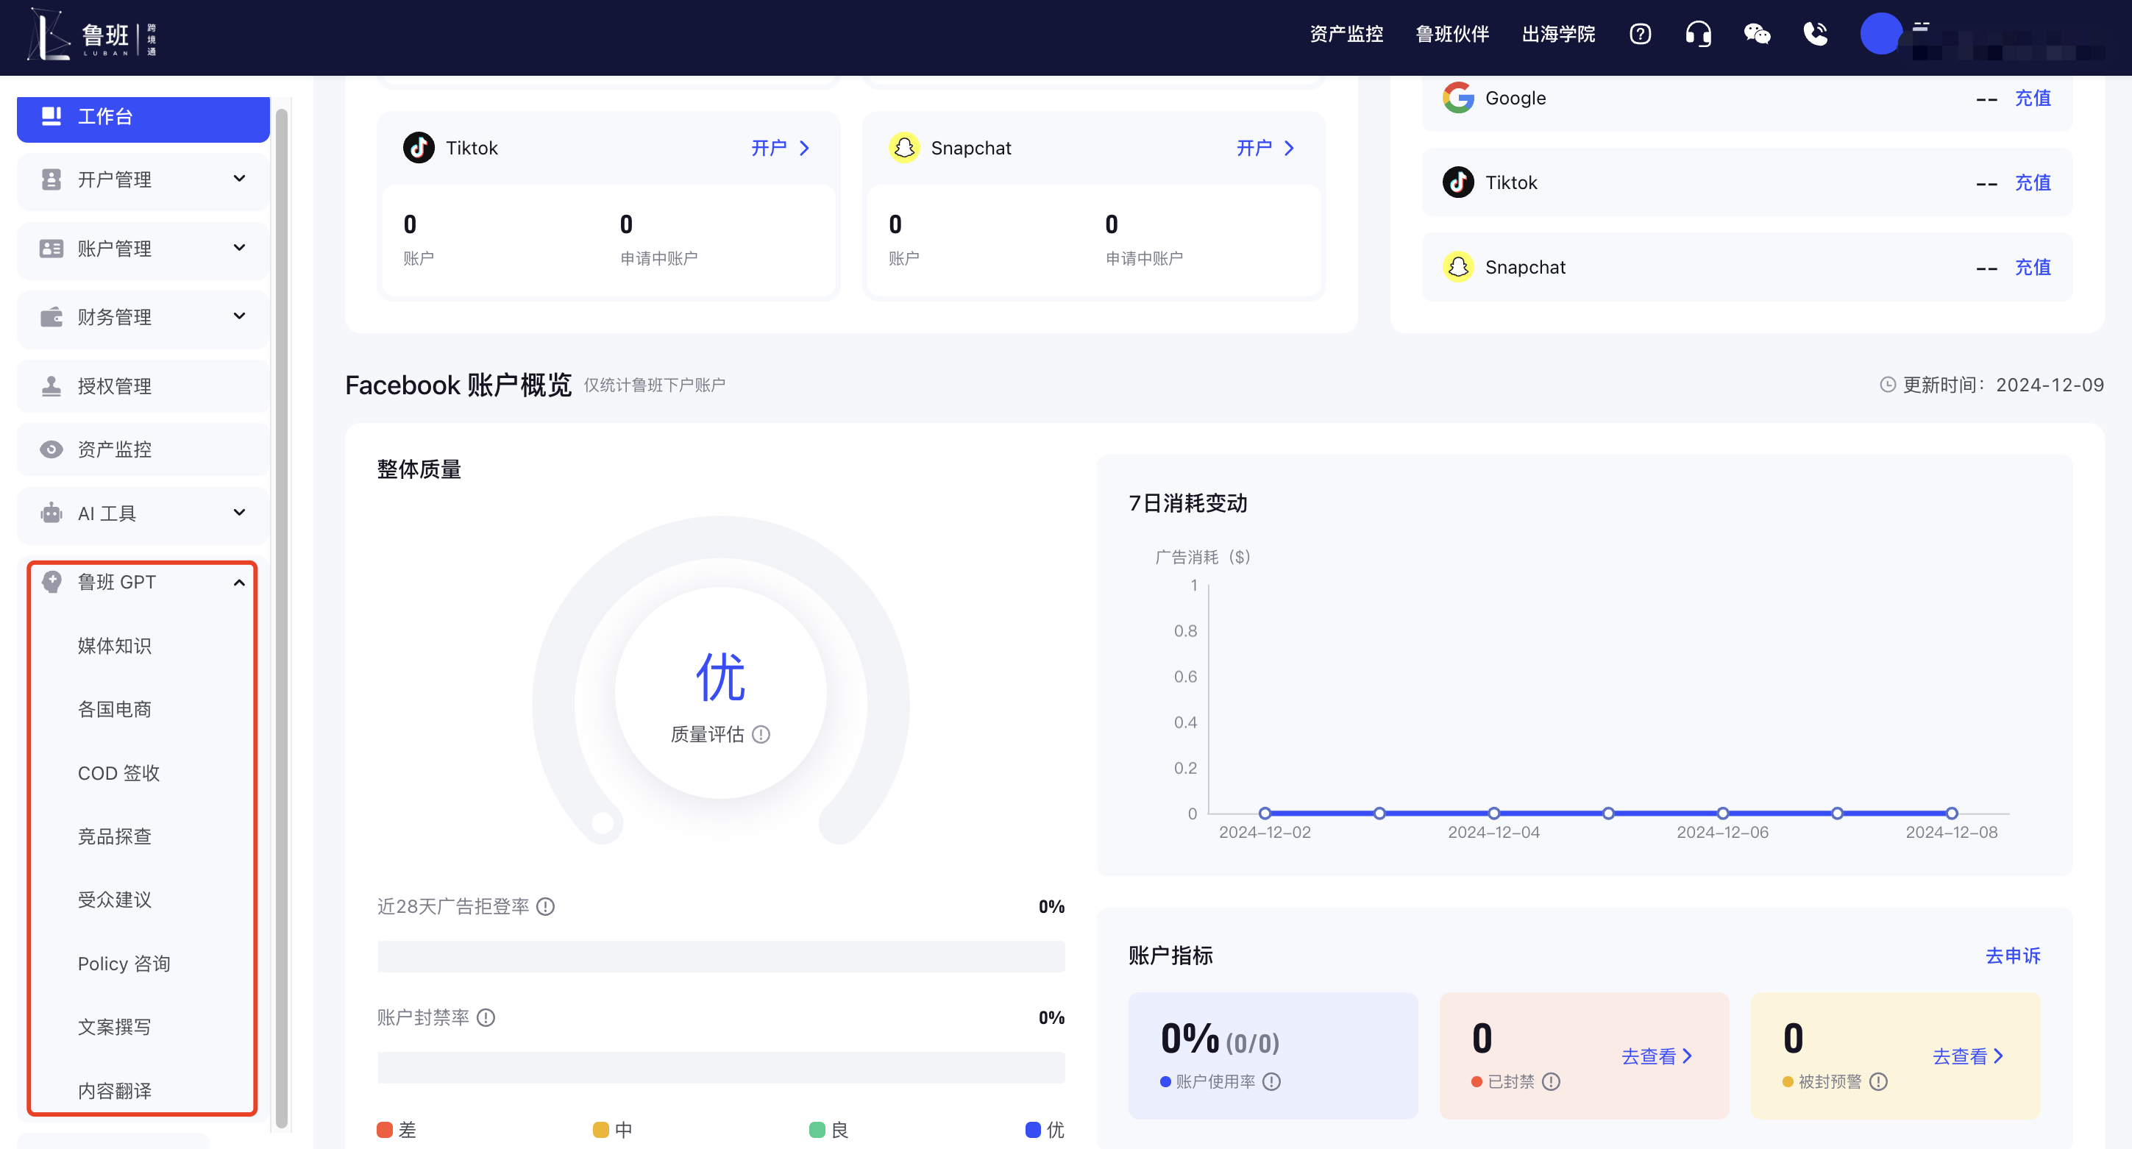The height and width of the screenshot is (1149, 2132).
Task: Select 竞品探查 under 鲁班 GPT
Action: [114, 837]
